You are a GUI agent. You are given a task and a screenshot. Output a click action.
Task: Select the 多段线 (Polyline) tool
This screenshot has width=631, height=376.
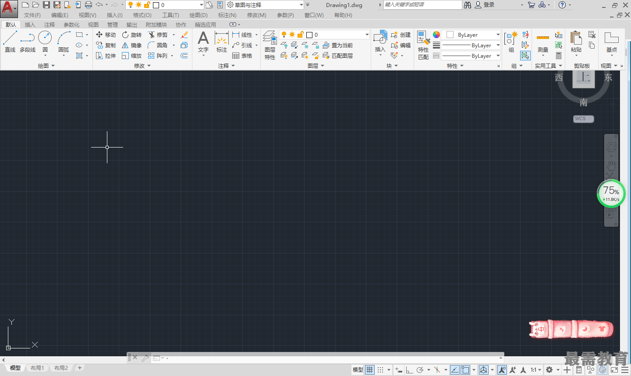click(27, 42)
